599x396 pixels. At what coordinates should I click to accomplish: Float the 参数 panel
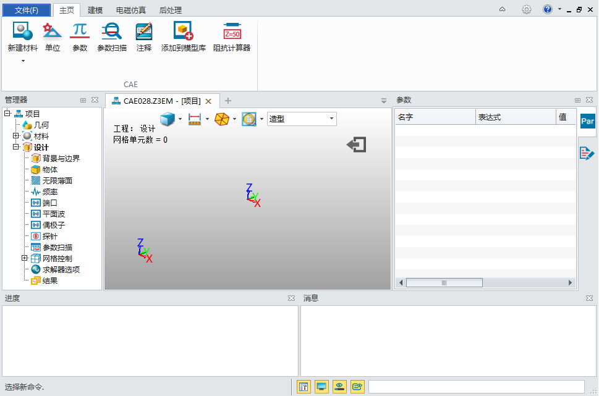point(577,100)
